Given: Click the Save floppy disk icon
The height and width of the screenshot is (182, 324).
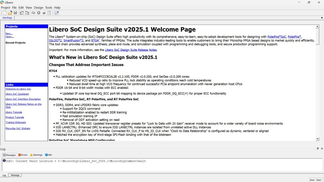Looking at the screenshot, I should [x=15, y=13].
